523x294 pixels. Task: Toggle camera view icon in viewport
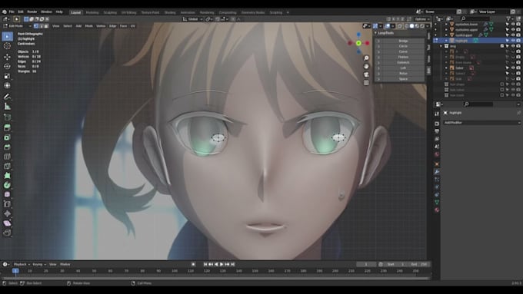[366, 74]
